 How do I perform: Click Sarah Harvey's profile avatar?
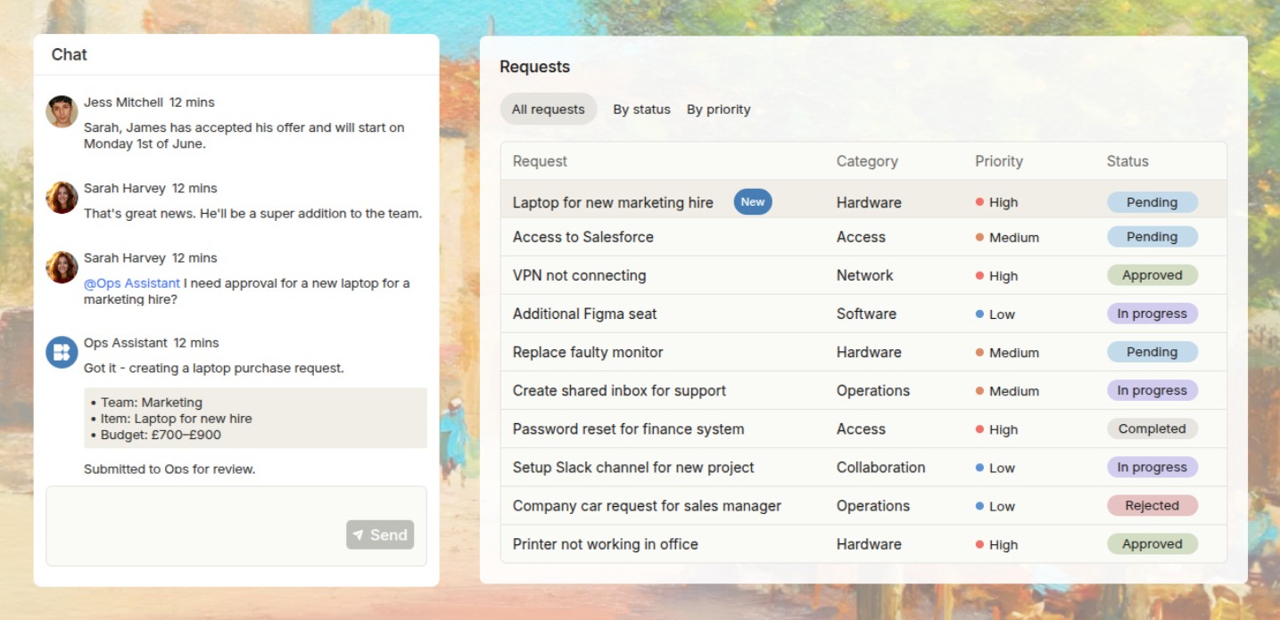(x=61, y=198)
